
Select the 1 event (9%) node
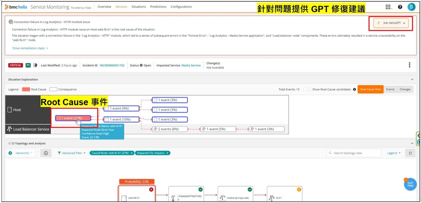(x=121, y=108)
